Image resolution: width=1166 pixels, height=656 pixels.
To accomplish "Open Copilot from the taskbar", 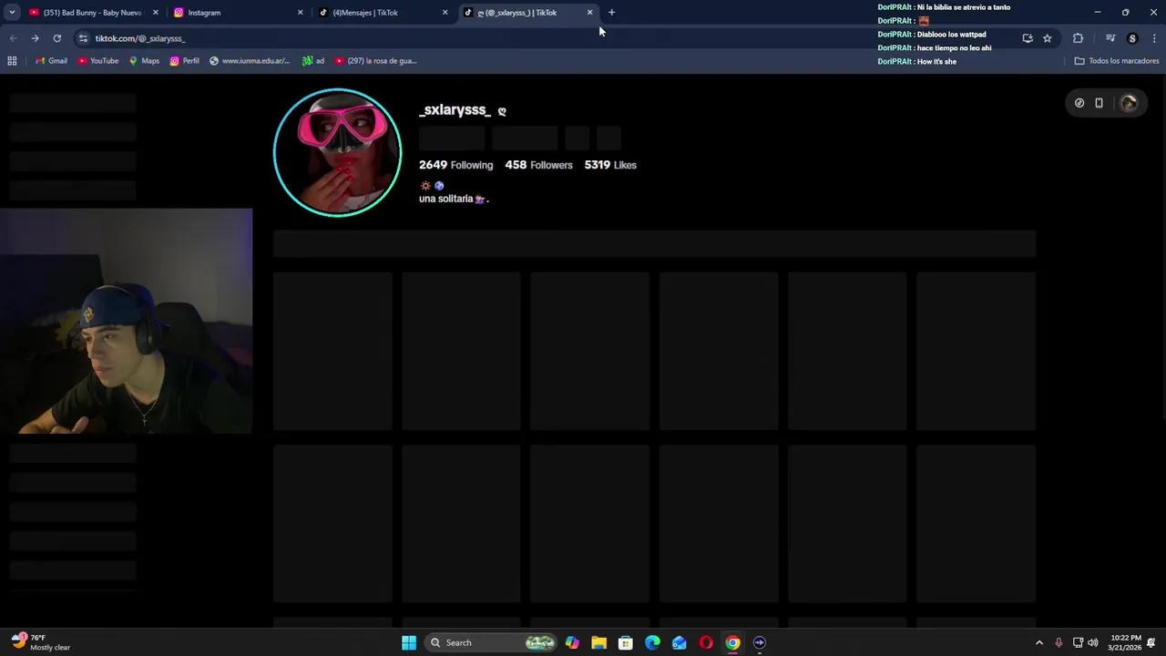I will [572, 642].
